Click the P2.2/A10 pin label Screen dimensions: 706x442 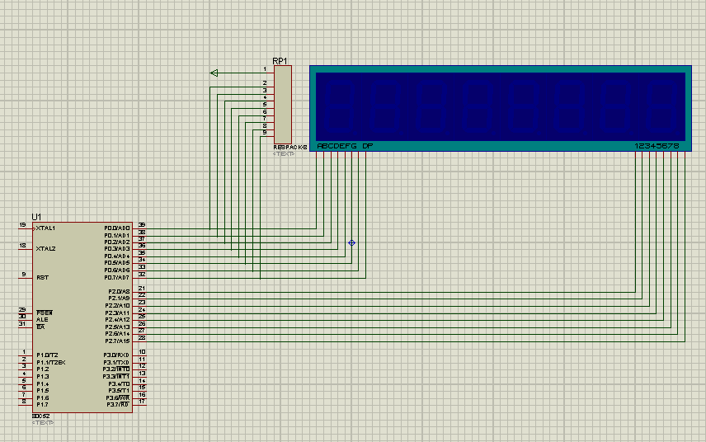(117, 306)
